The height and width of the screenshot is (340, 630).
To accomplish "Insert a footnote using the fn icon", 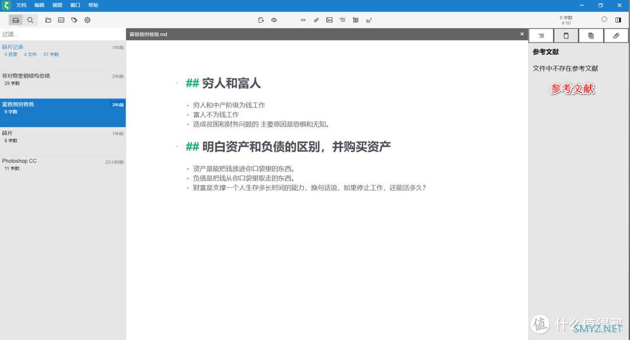I will click(x=369, y=20).
